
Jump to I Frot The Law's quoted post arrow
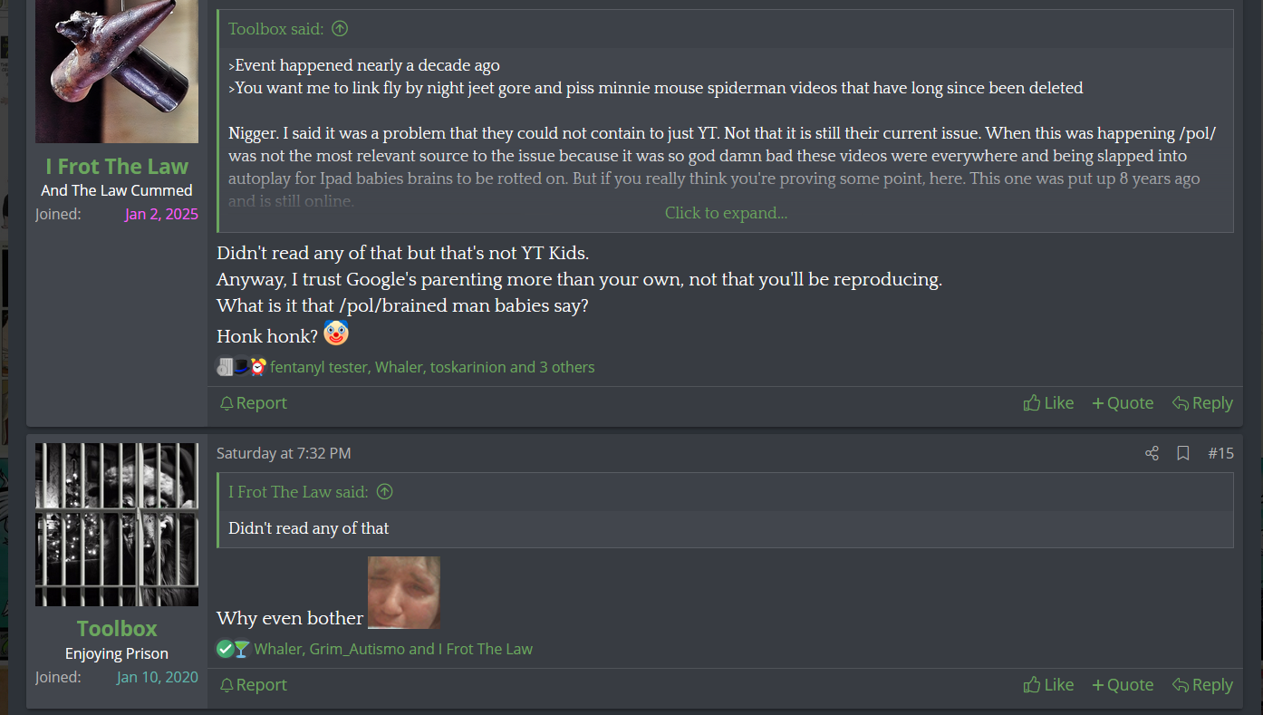pyautogui.click(x=384, y=492)
